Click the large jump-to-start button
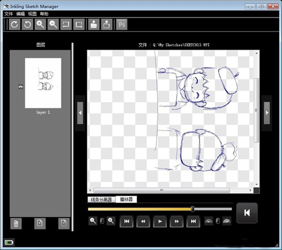This screenshot has height=250, width=282. pyautogui.click(x=247, y=213)
